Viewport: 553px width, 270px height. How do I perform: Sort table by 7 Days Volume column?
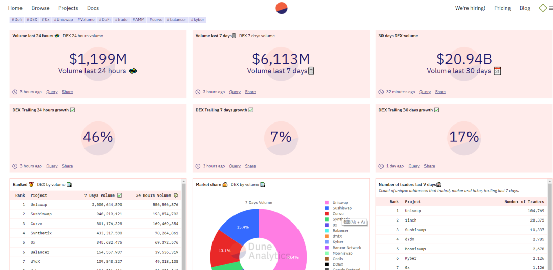click(103, 195)
